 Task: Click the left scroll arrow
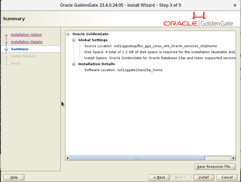click(x=68, y=158)
